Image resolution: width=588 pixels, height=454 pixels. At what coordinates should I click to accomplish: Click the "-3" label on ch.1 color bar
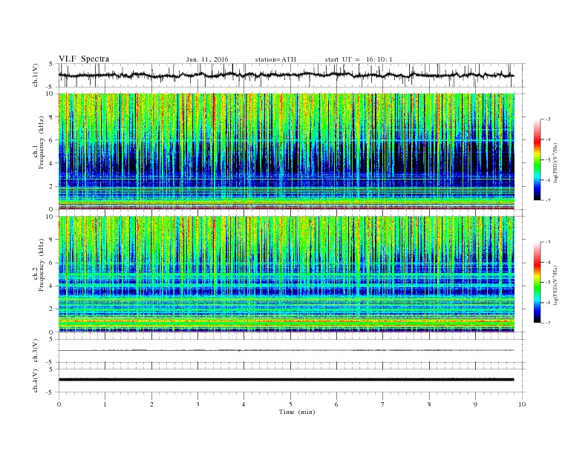(x=548, y=119)
